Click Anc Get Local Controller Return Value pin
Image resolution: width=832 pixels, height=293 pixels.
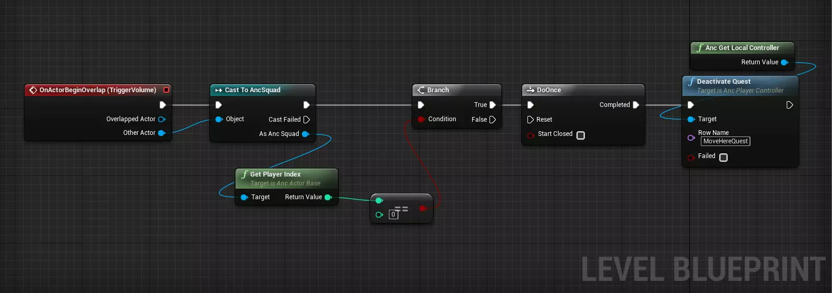pyautogui.click(x=785, y=62)
